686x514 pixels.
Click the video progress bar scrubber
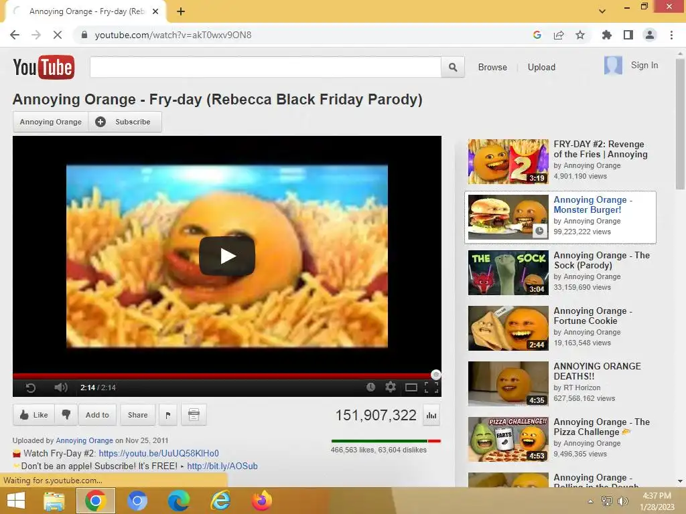[x=435, y=375]
